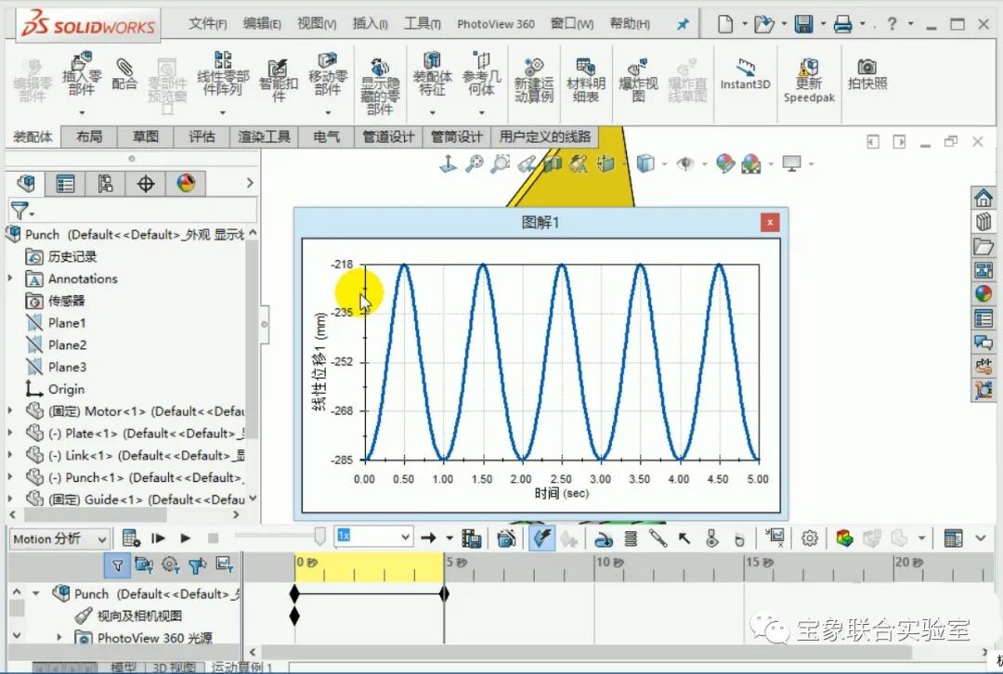This screenshot has height=674, width=1003.
Task: Toggle Instant3D tool
Action: click(x=745, y=75)
